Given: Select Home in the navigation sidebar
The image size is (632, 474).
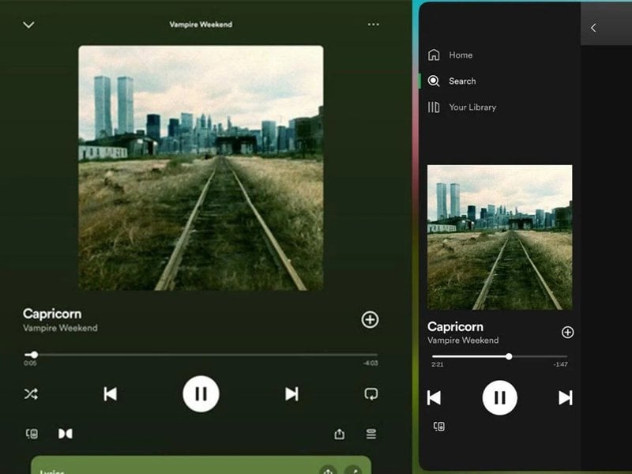Looking at the screenshot, I should tap(461, 55).
